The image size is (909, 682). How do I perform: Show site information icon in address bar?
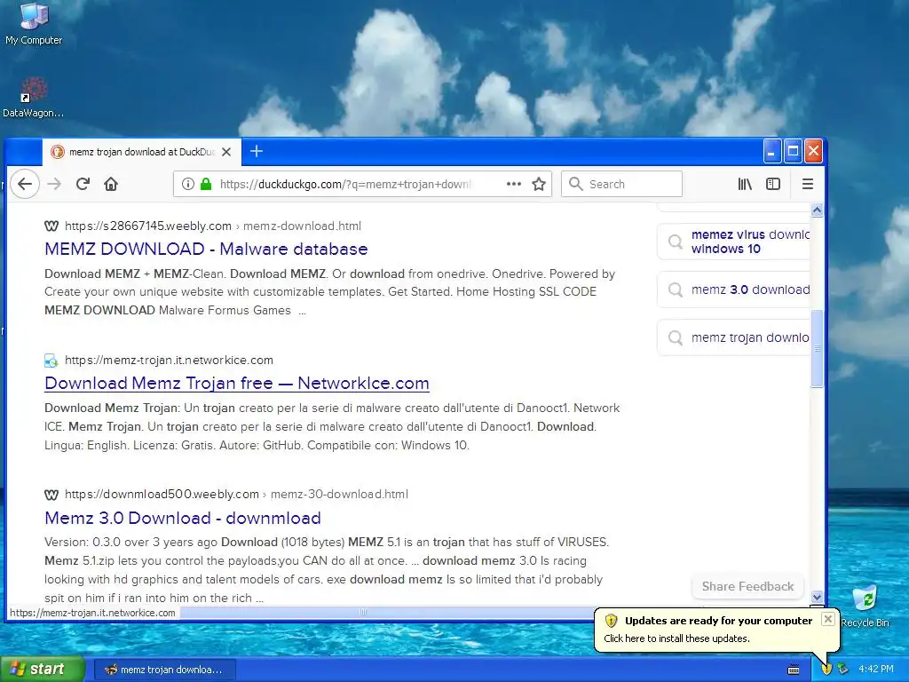point(188,185)
